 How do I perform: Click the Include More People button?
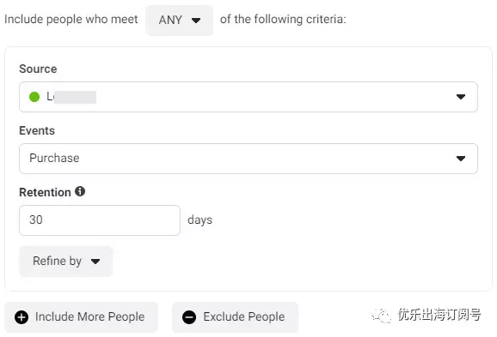[81, 316]
